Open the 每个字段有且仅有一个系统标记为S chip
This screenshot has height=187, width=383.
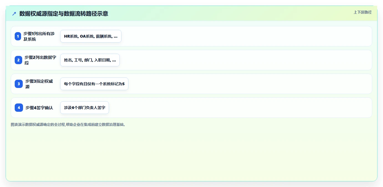pos(94,84)
